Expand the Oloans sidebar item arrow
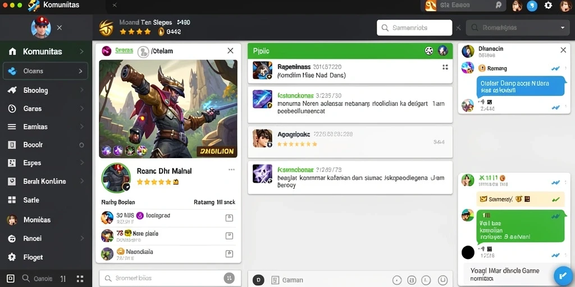The height and width of the screenshot is (287, 575). click(x=80, y=71)
